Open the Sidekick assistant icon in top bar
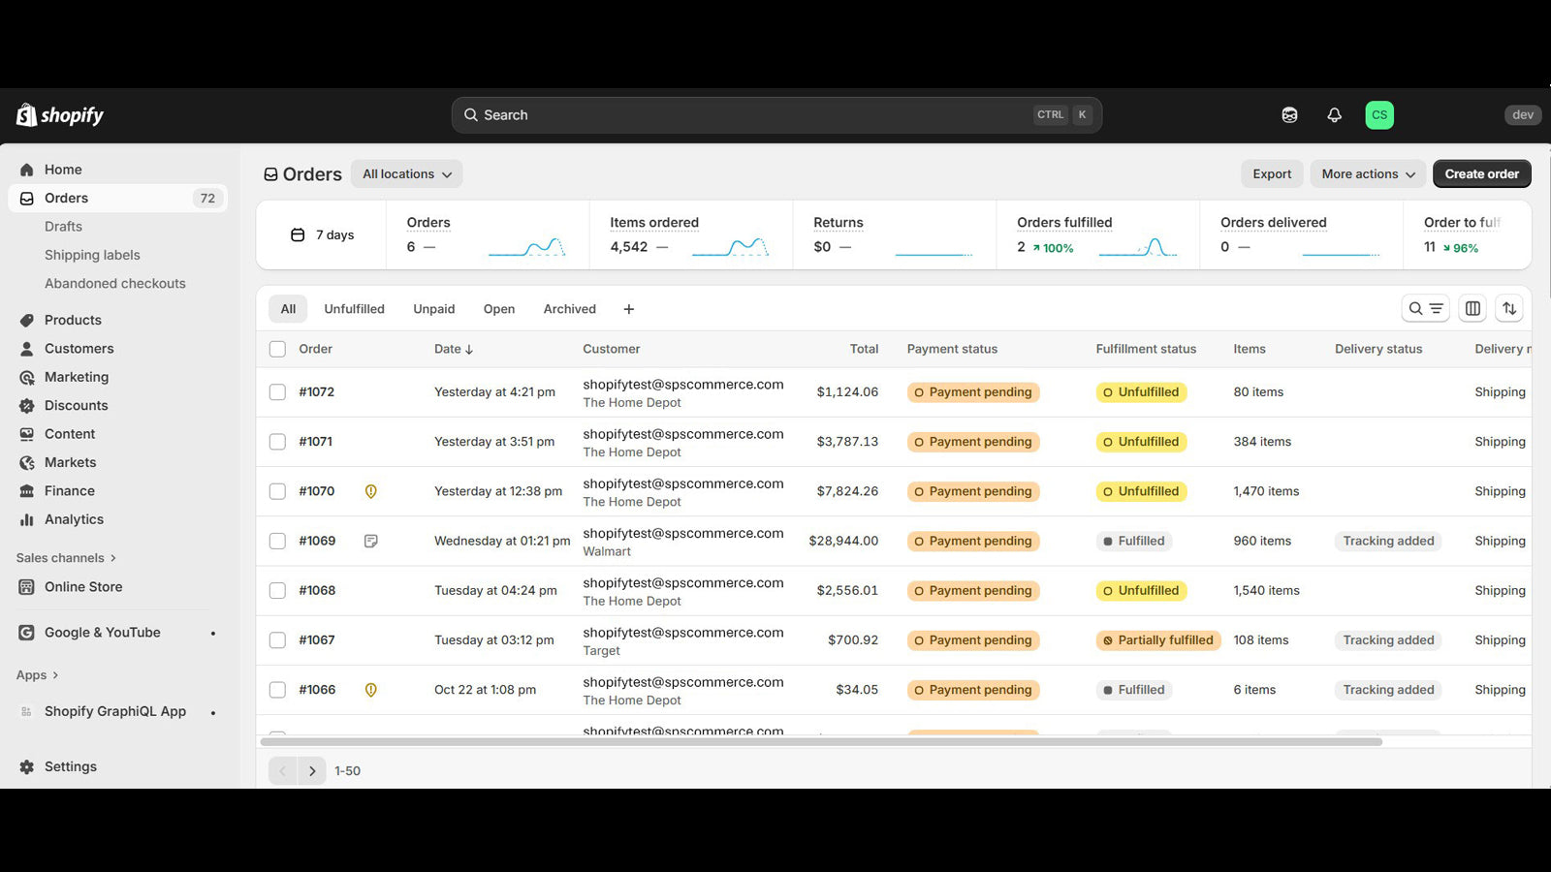The width and height of the screenshot is (1551, 872). coord(1289,115)
